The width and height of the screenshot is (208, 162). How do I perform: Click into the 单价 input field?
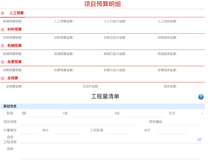point(67,131)
